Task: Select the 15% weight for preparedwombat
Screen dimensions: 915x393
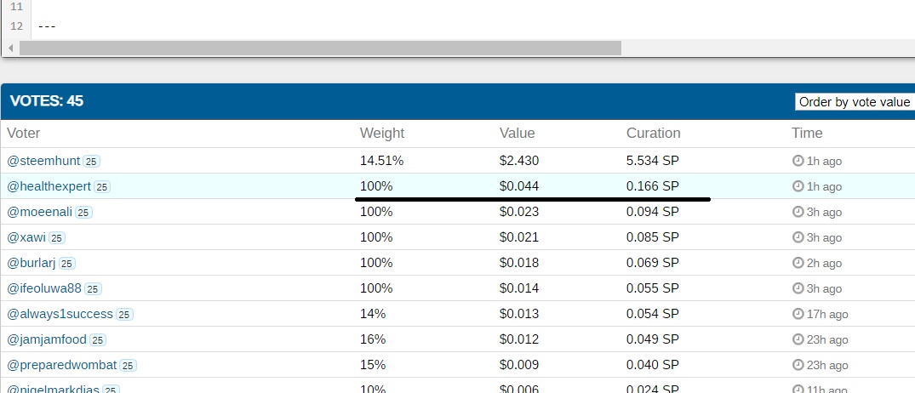Action: [373, 365]
